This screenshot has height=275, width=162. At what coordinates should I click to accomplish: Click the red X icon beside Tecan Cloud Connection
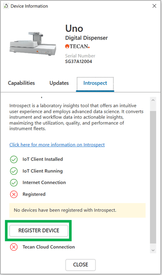[x=14, y=247]
